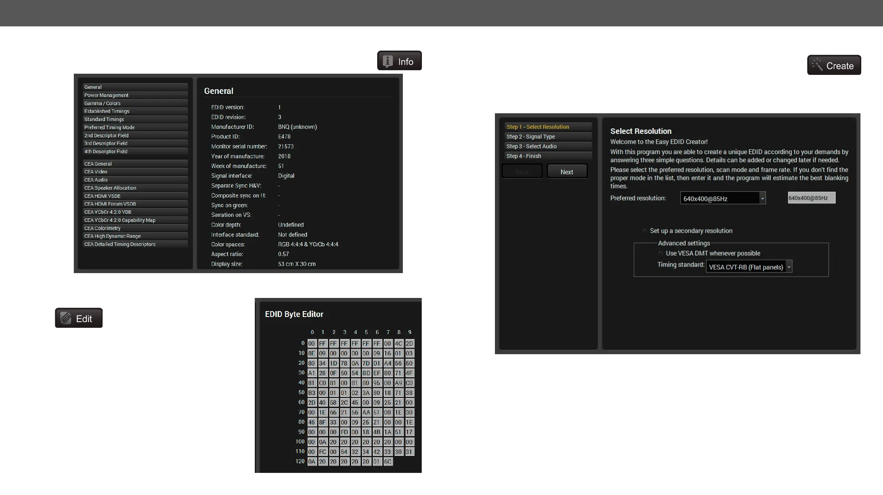Select byte 4B in row 90
This screenshot has height=495, width=883.
pyautogui.click(x=377, y=432)
